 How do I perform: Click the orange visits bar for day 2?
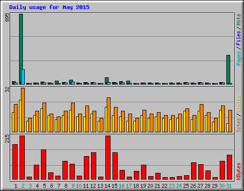tap(23, 110)
